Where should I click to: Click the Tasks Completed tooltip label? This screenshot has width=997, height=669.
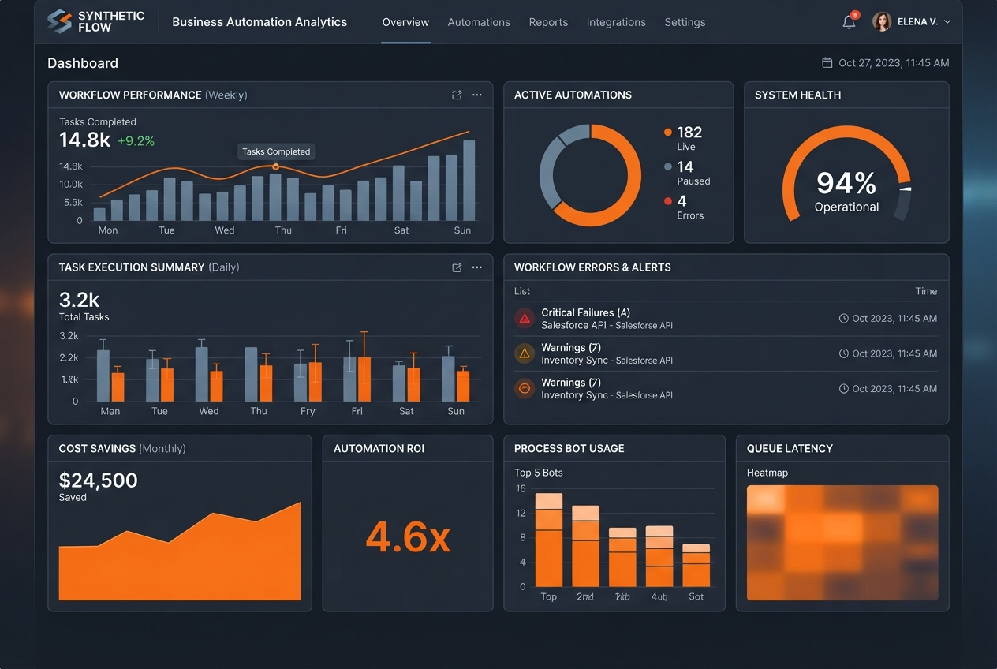276,151
